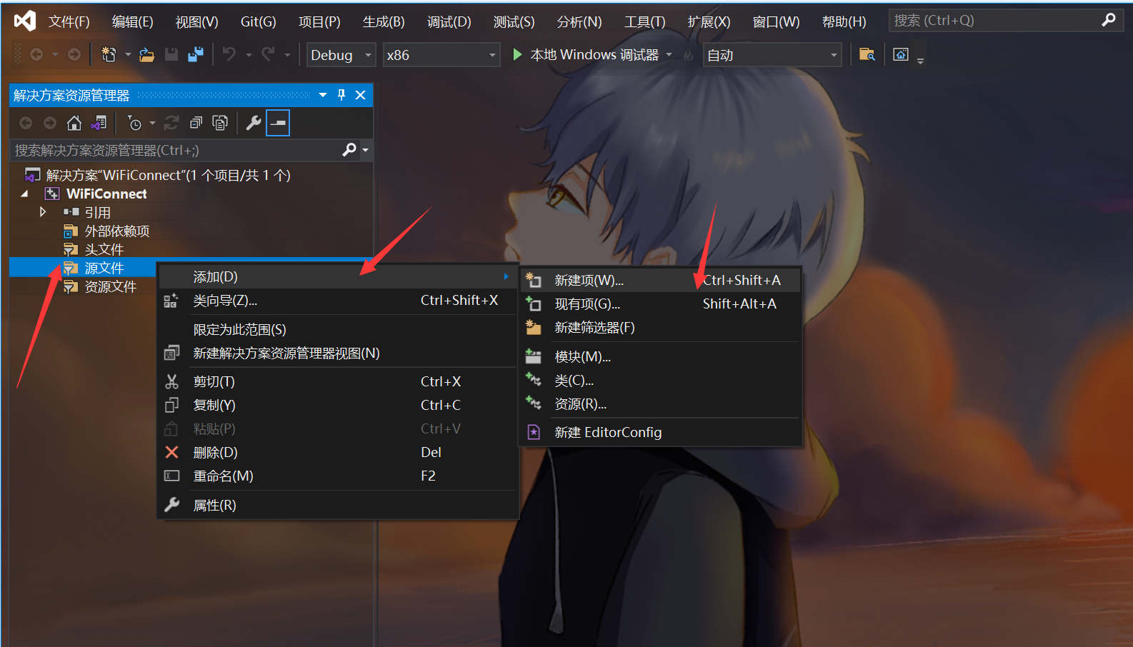Start the local Windows debugger play icon

pos(517,54)
